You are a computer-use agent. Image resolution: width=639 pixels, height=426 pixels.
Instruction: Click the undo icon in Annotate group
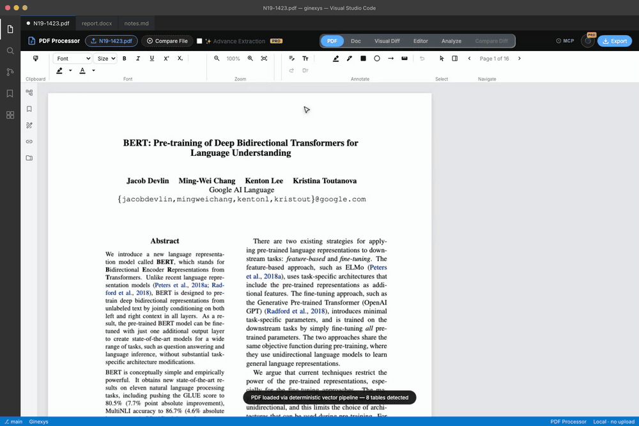(x=422, y=59)
